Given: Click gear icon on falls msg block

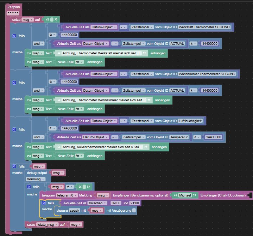Looking at the screenshot, I should tap(14, 166).
